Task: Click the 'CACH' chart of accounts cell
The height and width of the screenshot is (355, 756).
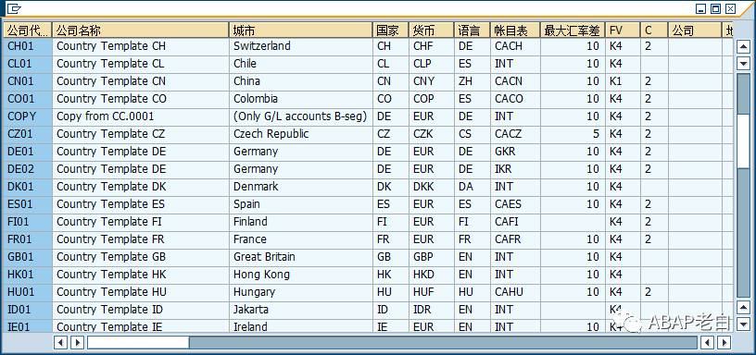Action: point(515,46)
